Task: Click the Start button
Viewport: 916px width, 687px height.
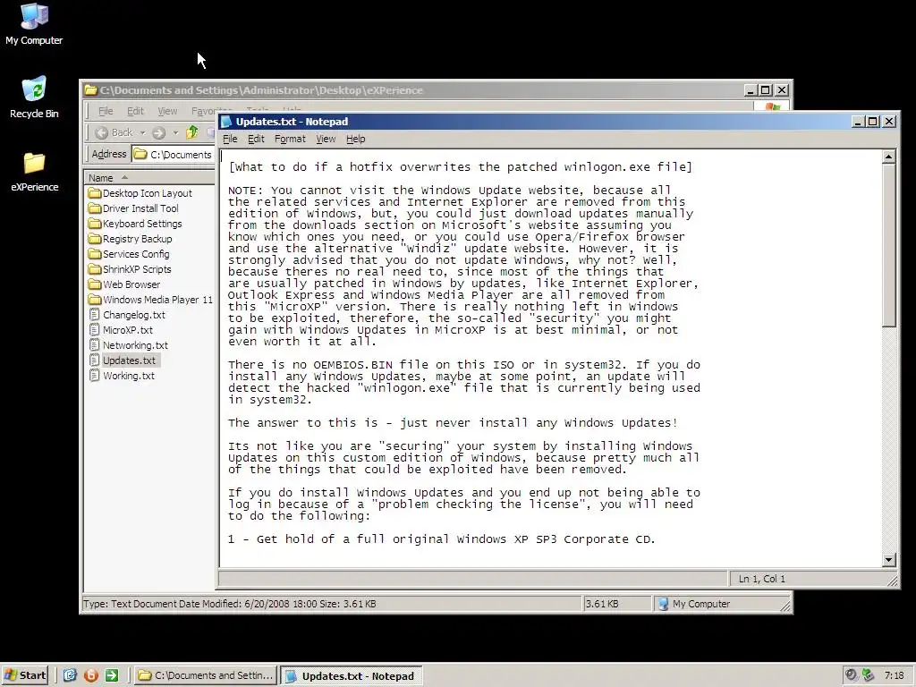Action: [25, 675]
